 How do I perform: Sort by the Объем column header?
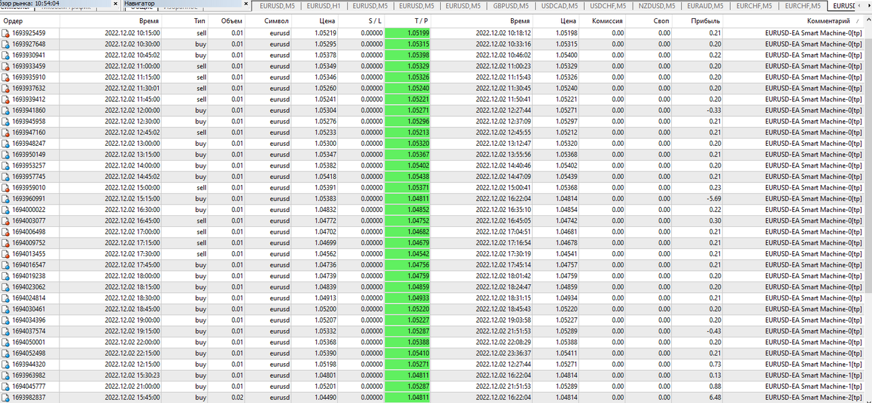pos(231,21)
